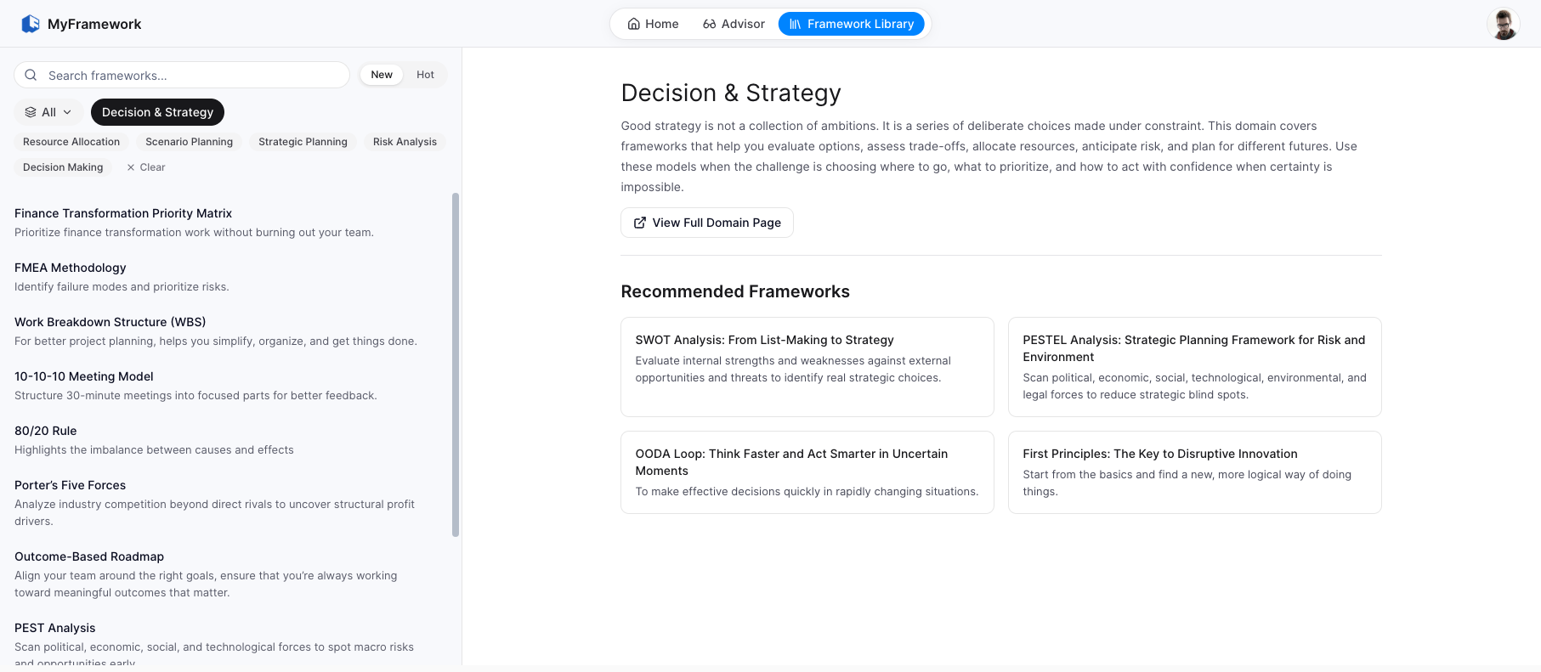This screenshot has height=672, width=1541.
Task: Toggle the Scenario Planning tag
Action: [x=189, y=142]
